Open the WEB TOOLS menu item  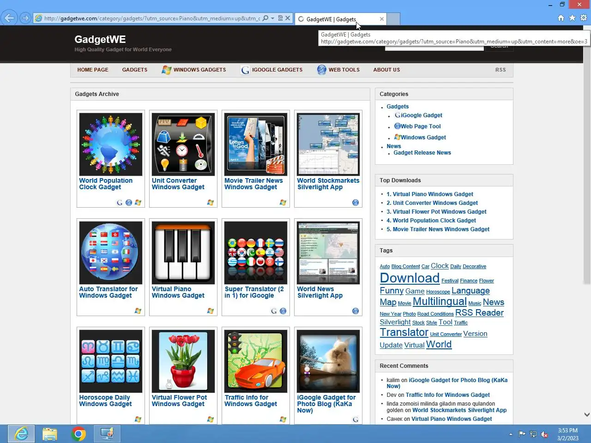(338, 70)
